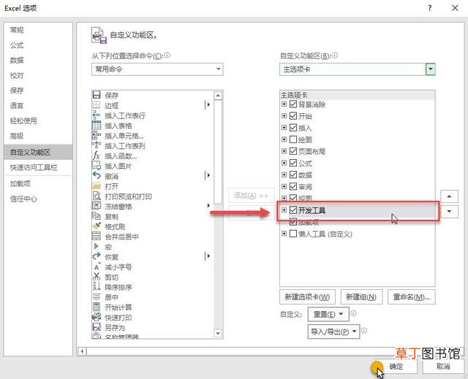Expand the 懒人工具 tree node

click(x=284, y=234)
